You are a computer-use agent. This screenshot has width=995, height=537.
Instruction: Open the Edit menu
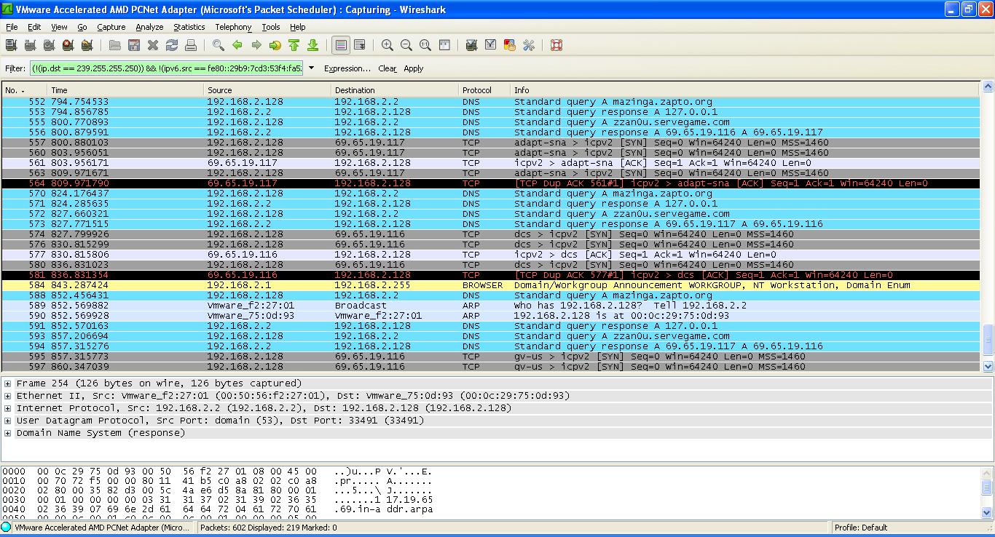click(34, 27)
